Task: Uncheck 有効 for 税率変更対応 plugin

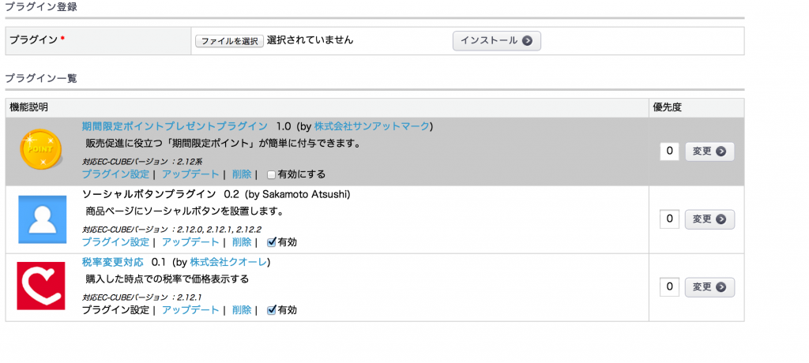Action: coord(272,310)
